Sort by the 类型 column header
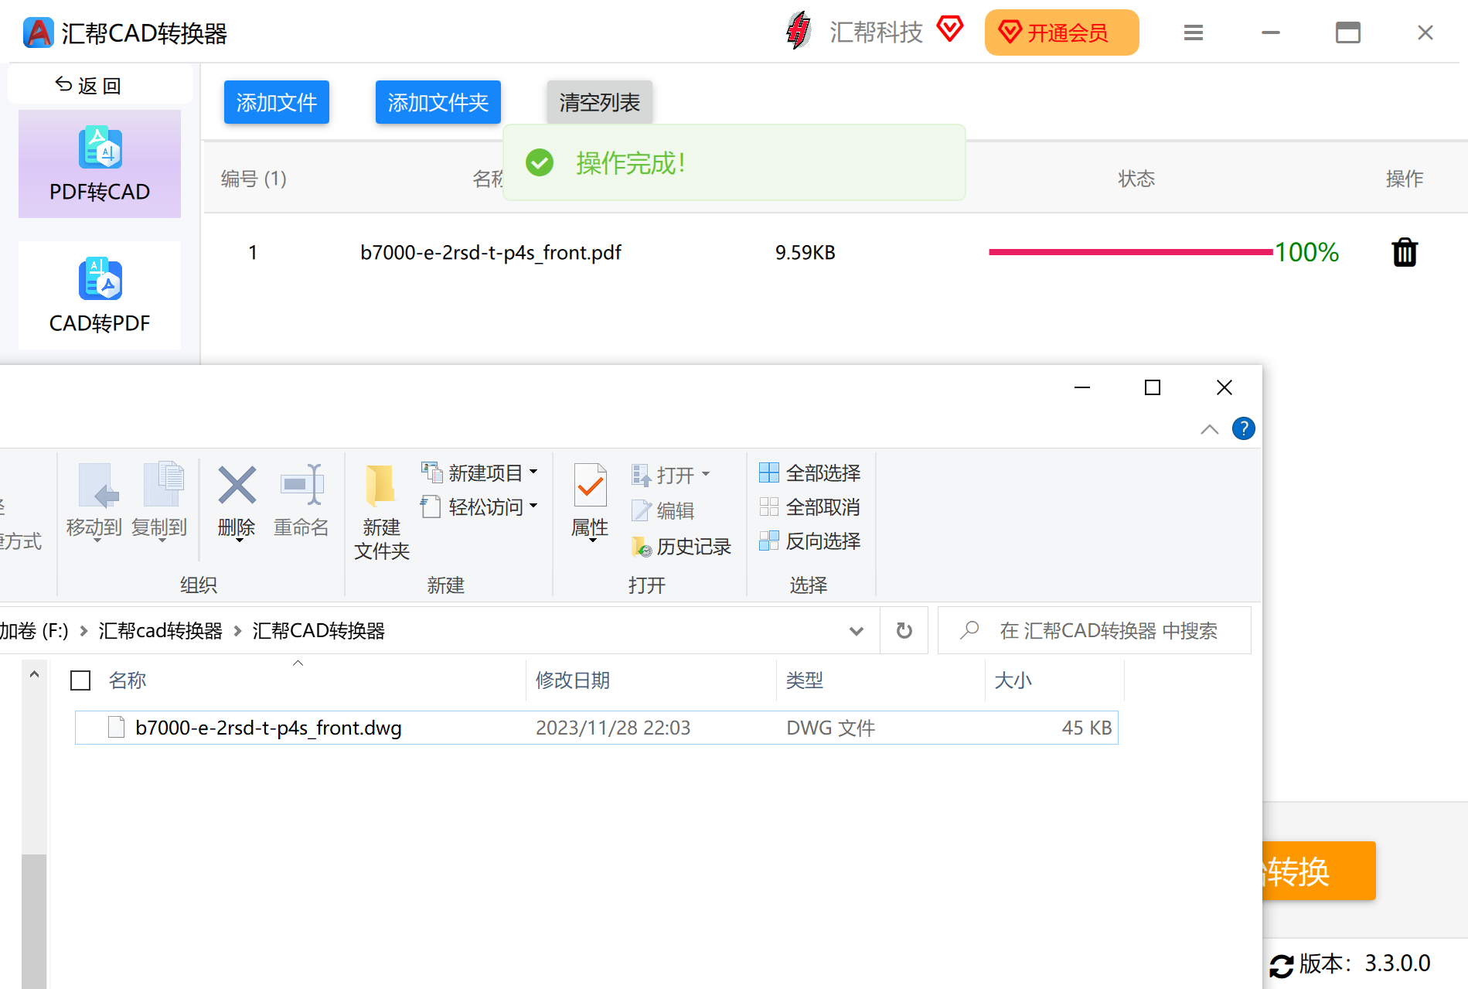 click(x=805, y=680)
